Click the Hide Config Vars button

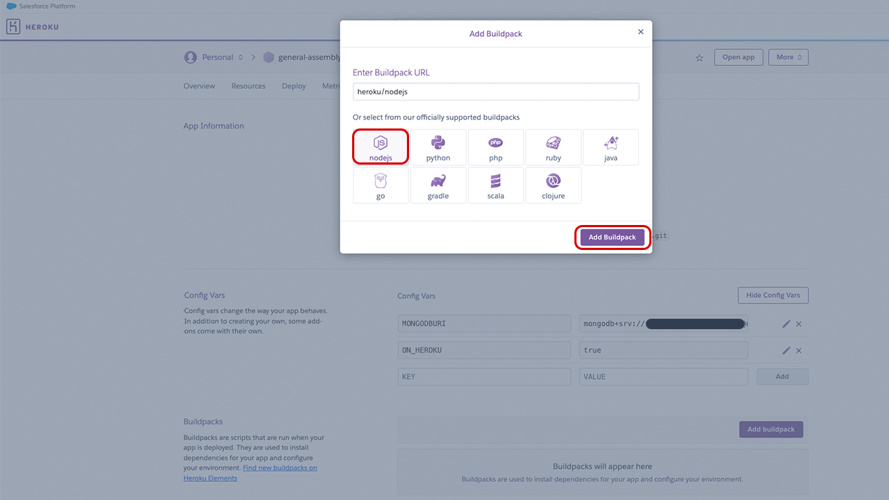(772, 295)
